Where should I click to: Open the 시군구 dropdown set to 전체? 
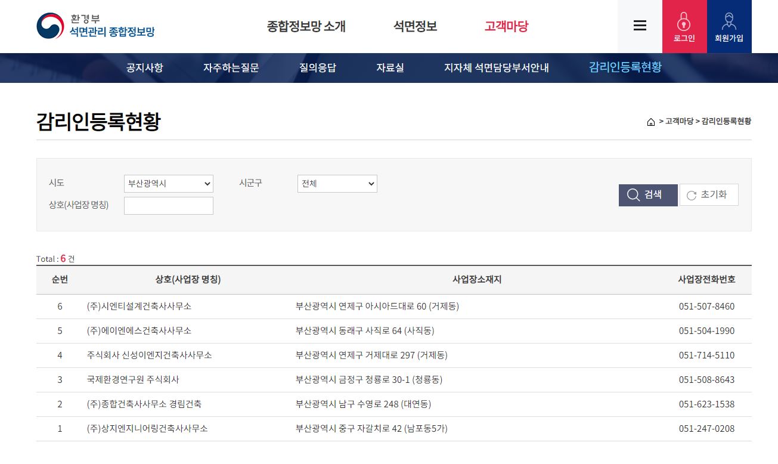337,184
